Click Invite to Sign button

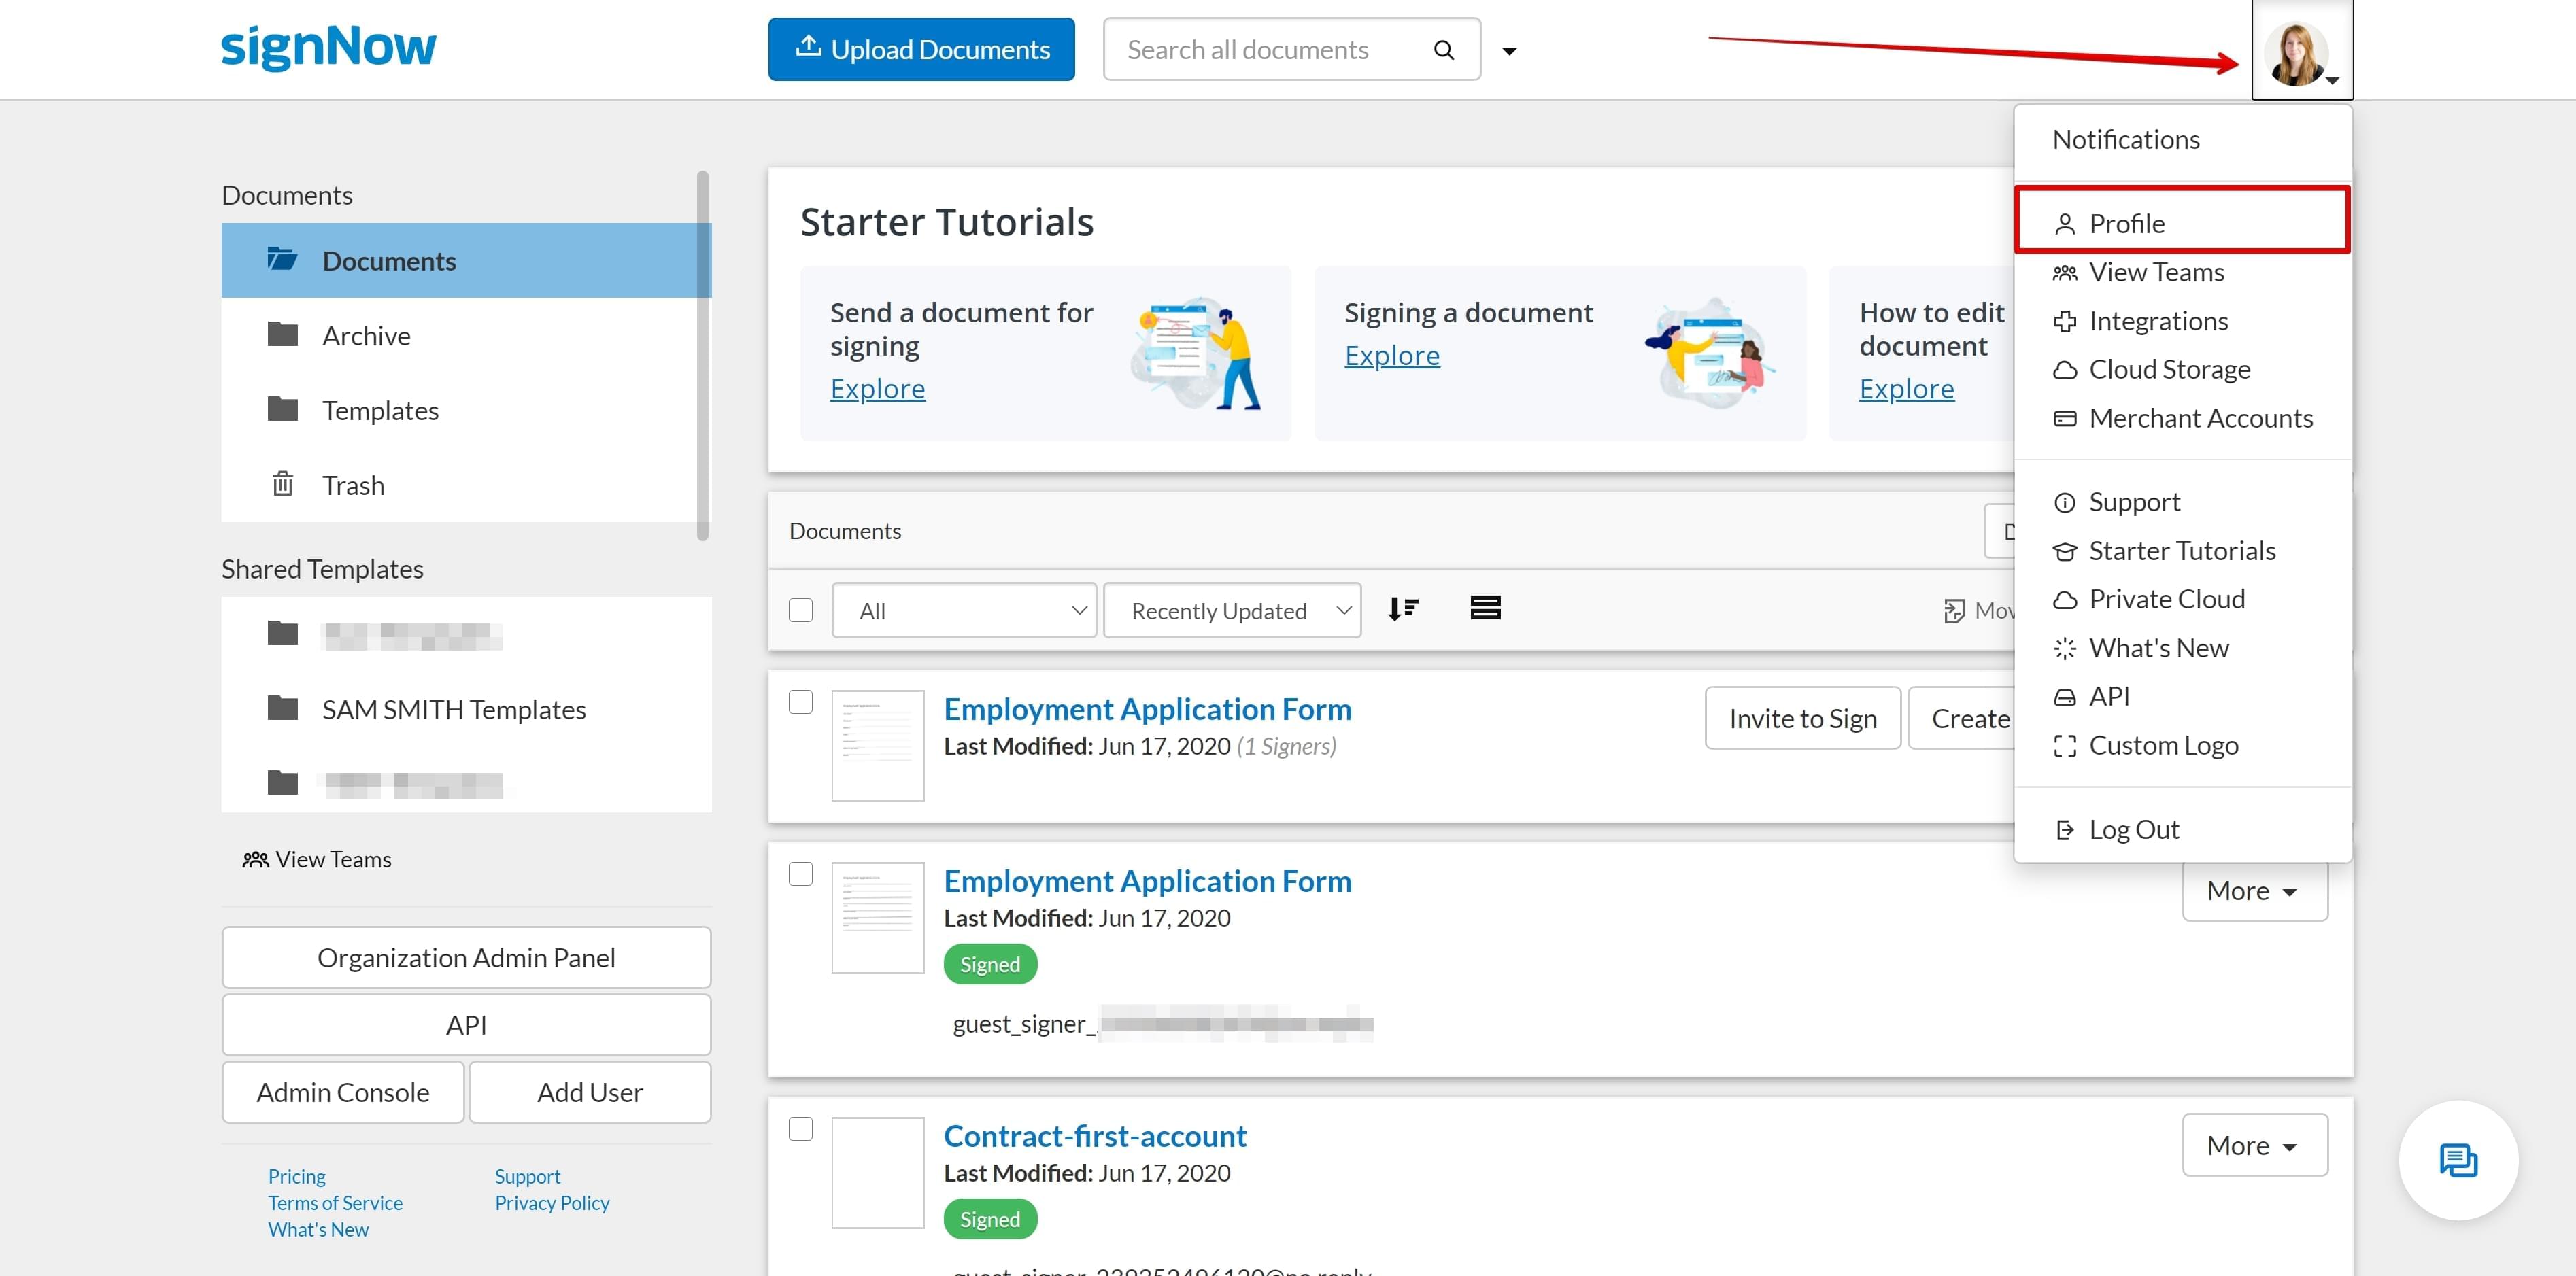(x=1802, y=718)
